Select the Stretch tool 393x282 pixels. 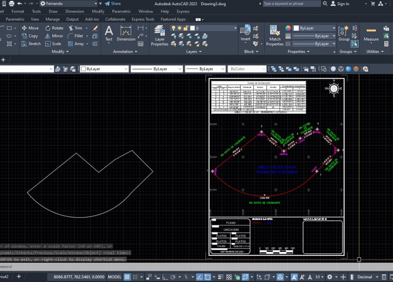pos(31,44)
